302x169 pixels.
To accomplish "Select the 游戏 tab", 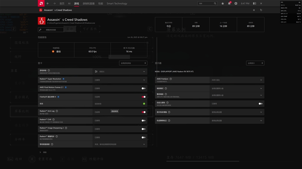I will pyautogui.click(x=77, y=3).
